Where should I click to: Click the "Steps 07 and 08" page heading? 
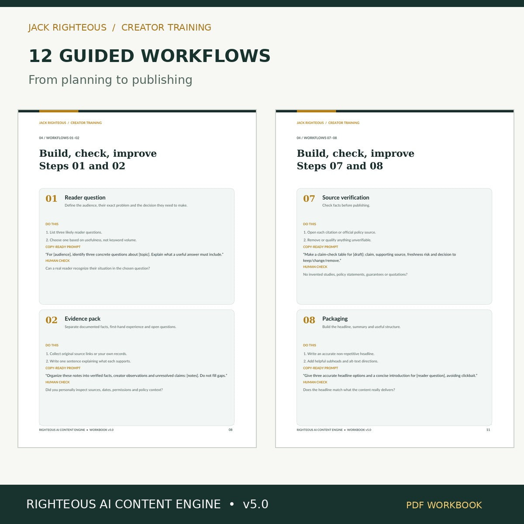pyautogui.click(x=340, y=166)
